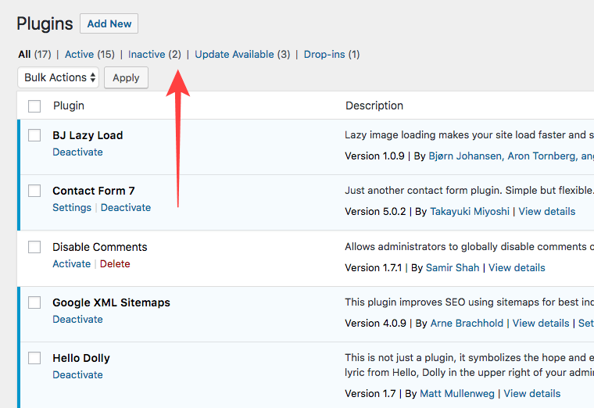The width and height of the screenshot is (594, 408).
Task: Delete the Disable Comments plugin
Action: click(115, 263)
